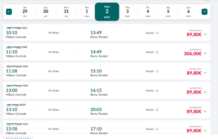218x139 pixels.
Task: Expand fares for Frecciabianca 8619
Action: click(205, 111)
